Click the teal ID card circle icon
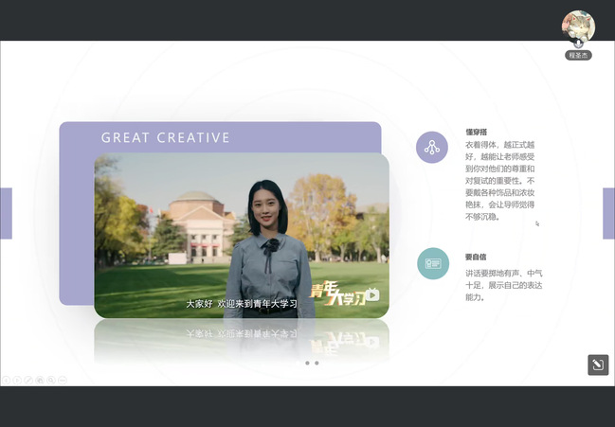The image size is (615, 427). (x=432, y=263)
